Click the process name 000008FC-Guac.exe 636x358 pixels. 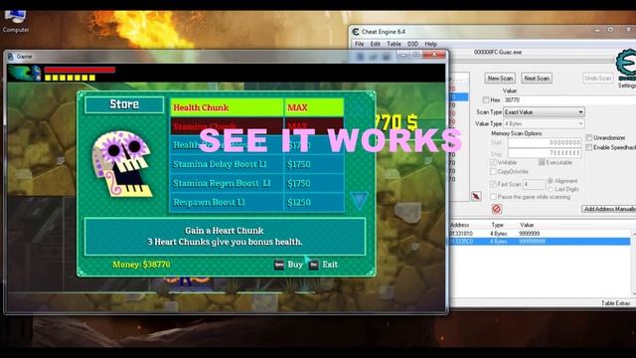coord(498,53)
